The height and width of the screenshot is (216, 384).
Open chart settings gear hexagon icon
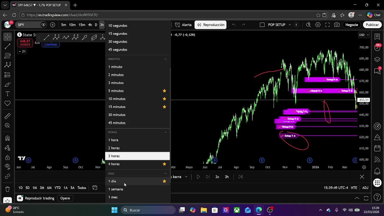[x=318, y=25]
